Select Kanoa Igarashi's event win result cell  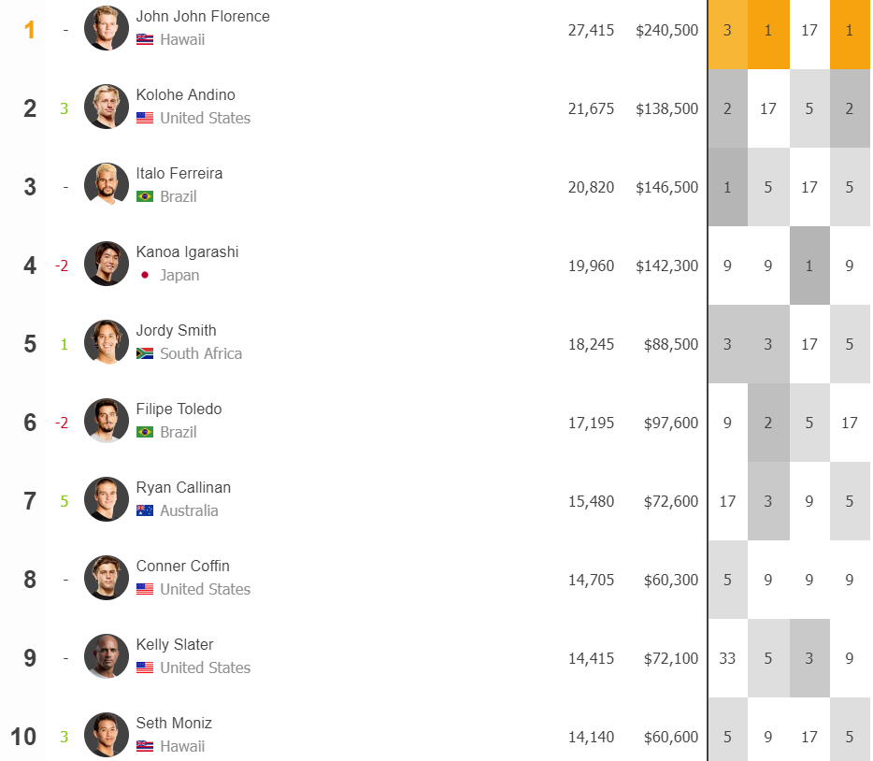click(x=809, y=266)
